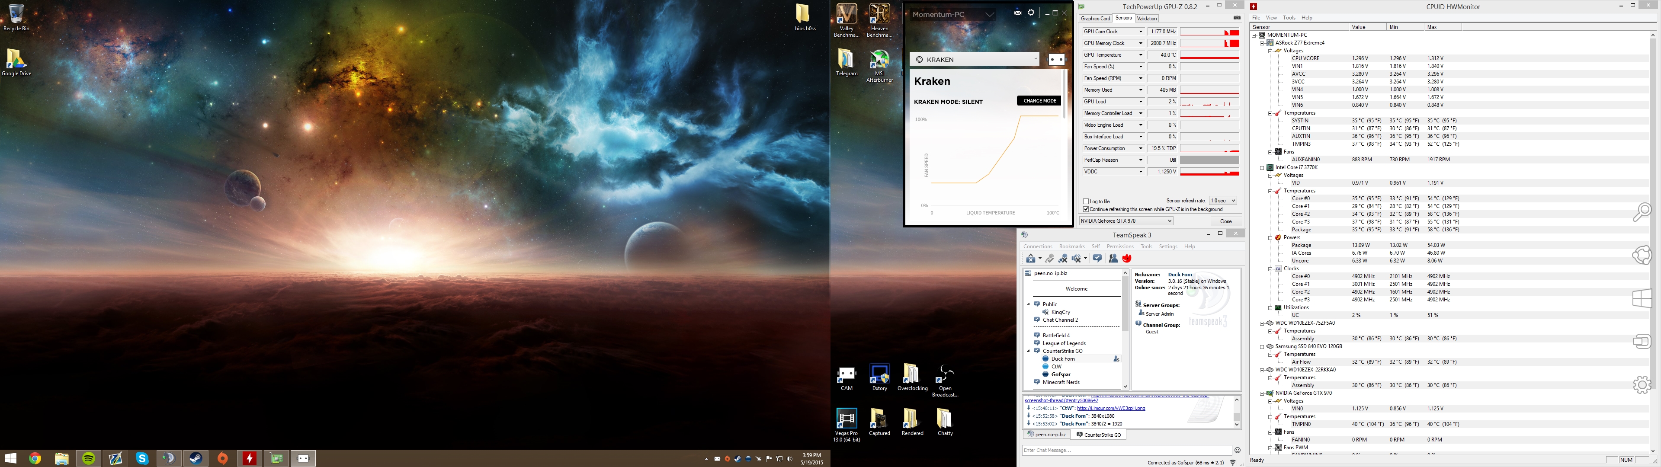The image size is (1661, 467).
Task: Open CAM settings via the gear icon
Action: [x=1031, y=13]
